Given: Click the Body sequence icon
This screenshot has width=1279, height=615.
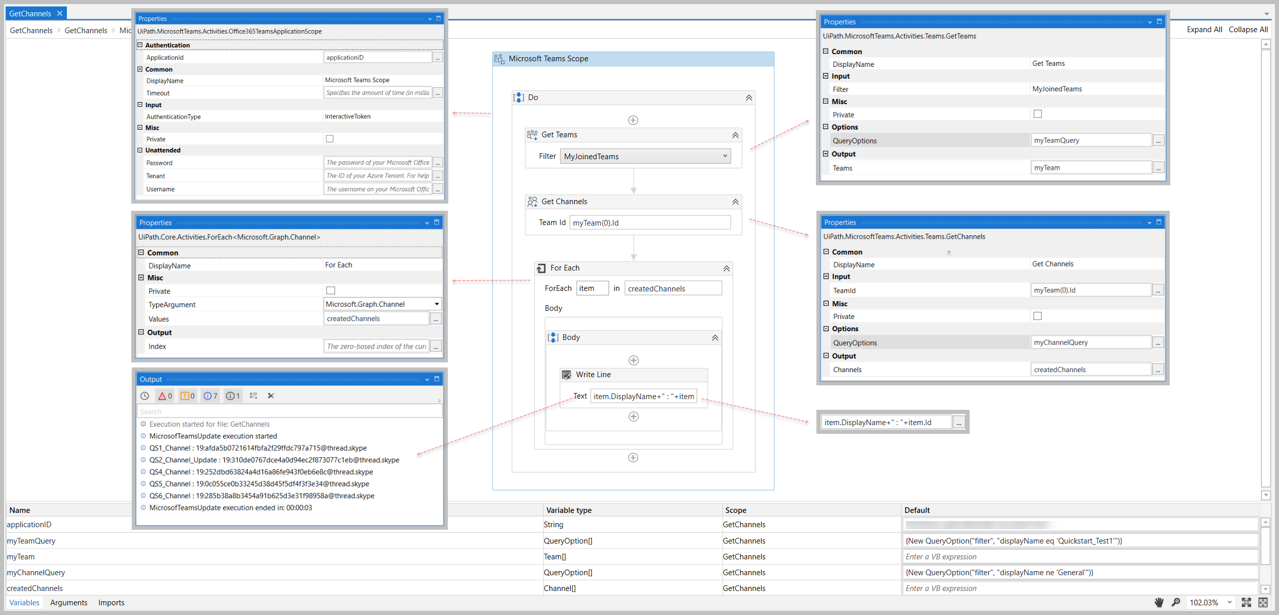Looking at the screenshot, I should [553, 338].
